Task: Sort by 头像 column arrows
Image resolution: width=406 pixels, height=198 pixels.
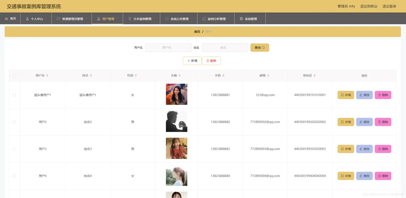Action: click(x=180, y=76)
